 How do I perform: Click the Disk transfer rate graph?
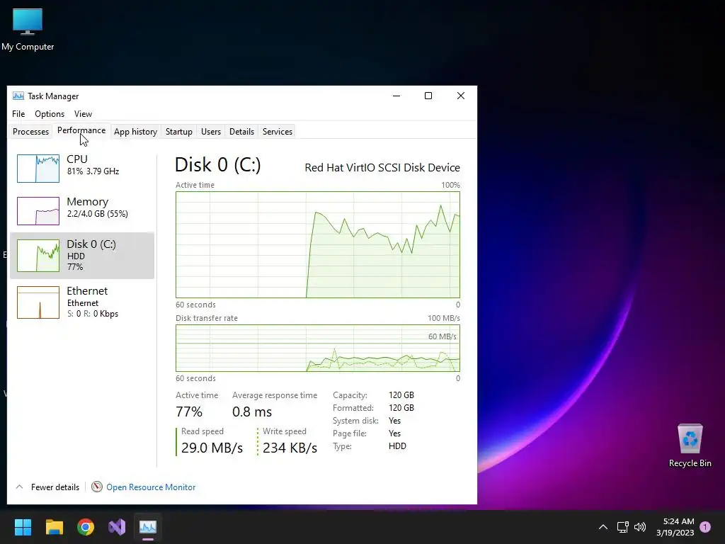coord(318,348)
